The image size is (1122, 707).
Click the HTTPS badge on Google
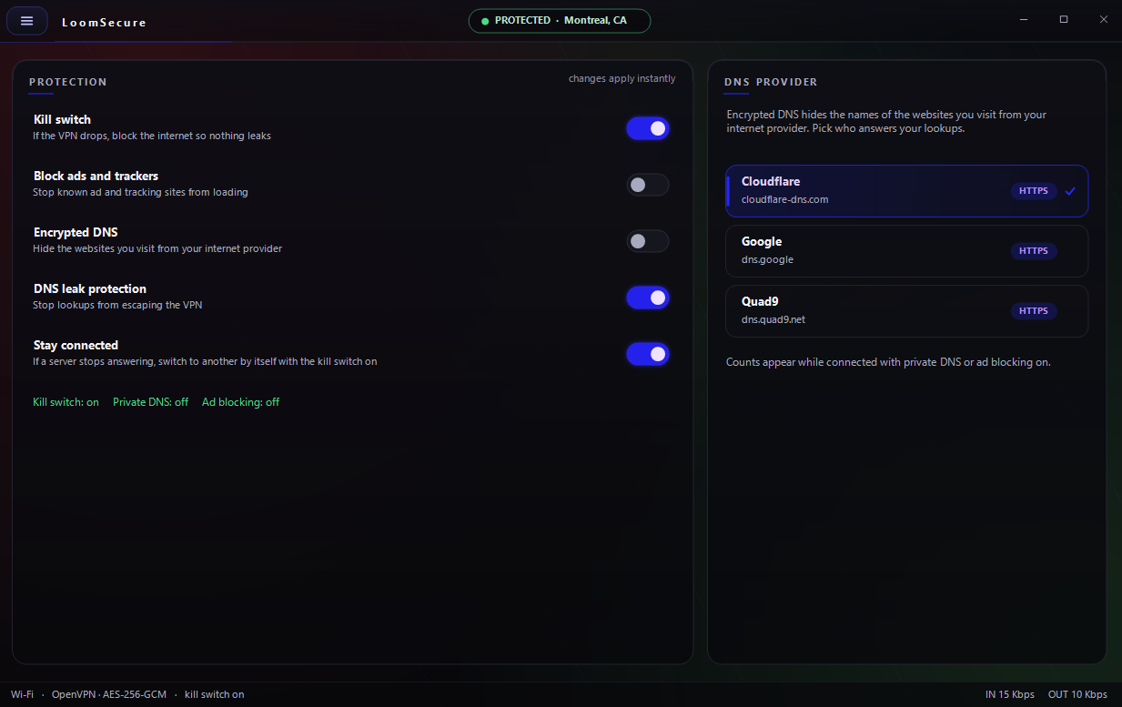click(x=1034, y=251)
